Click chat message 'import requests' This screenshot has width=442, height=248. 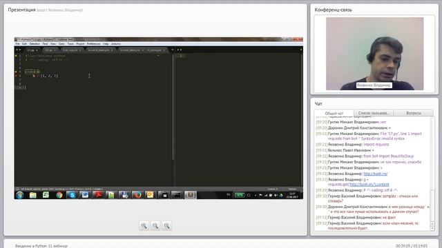(x=376, y=145)
